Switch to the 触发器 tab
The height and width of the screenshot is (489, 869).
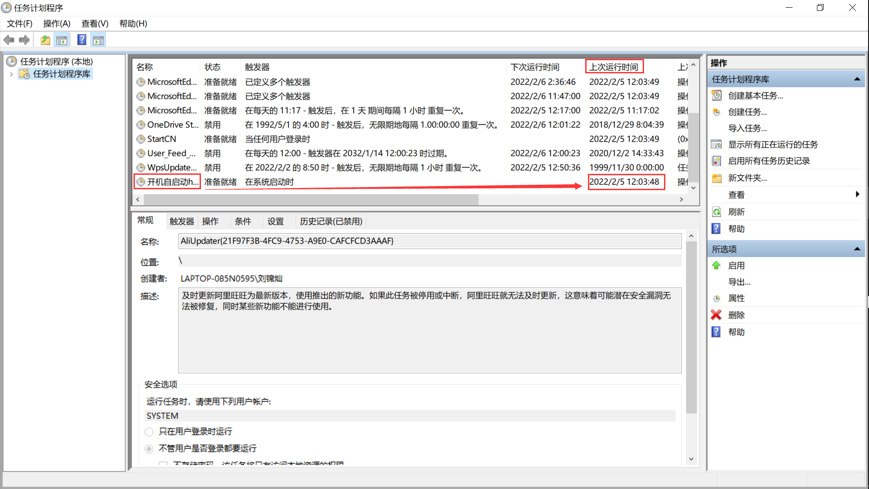click(181, 221)
